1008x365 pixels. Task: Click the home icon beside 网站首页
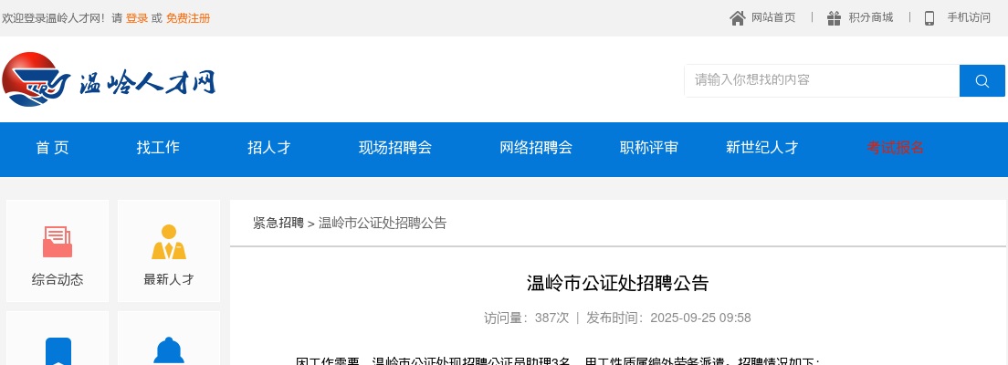coord(738,18)
